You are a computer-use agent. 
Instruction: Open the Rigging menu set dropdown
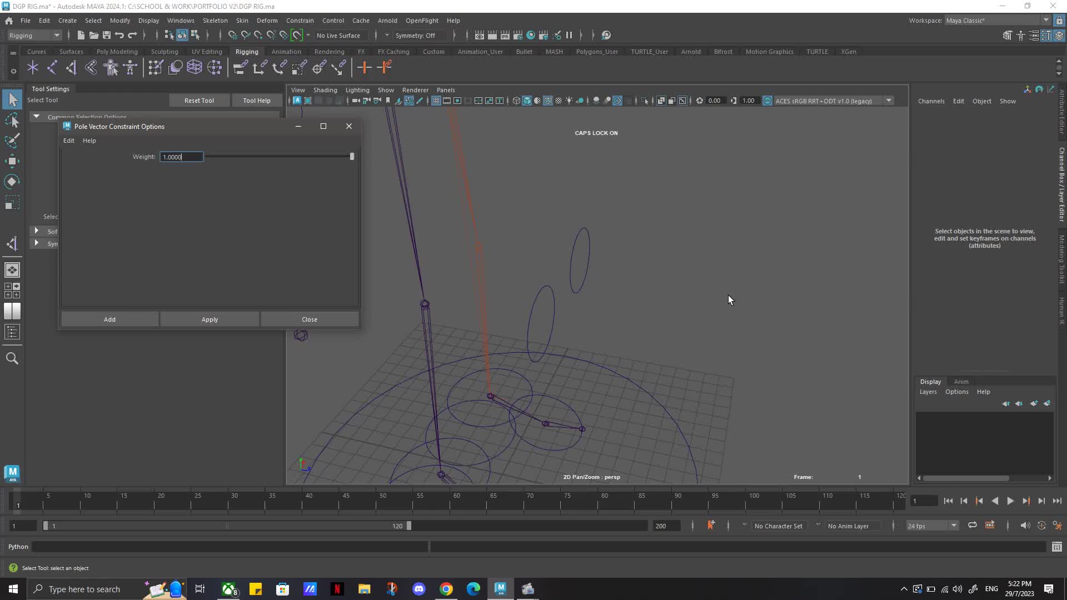33,35
